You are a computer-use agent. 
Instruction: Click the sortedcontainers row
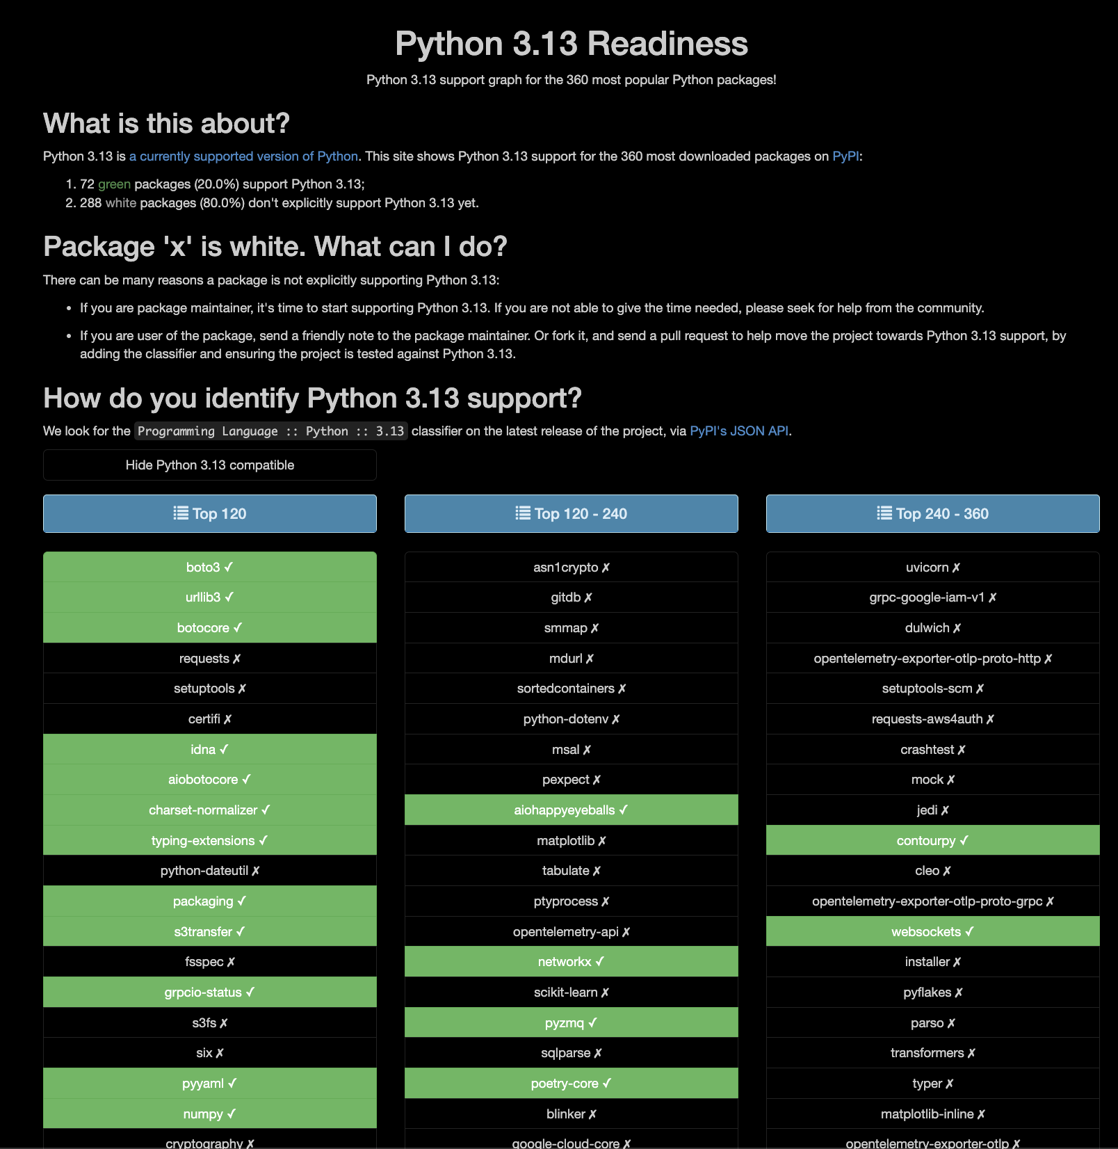click(572, 689)
